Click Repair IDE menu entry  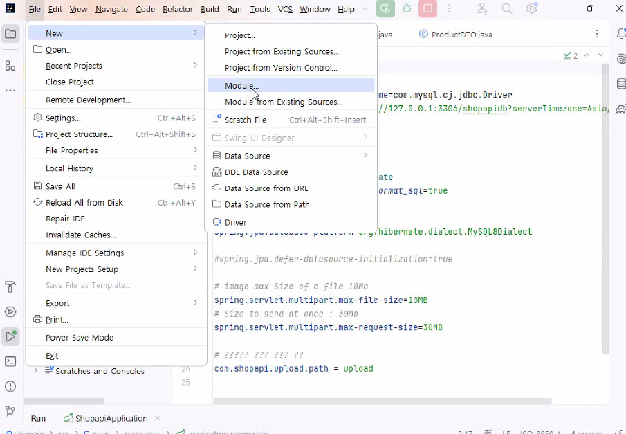pos(116,219)
